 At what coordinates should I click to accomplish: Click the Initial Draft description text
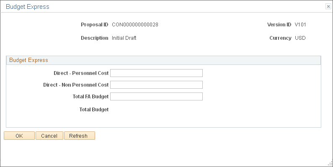124,38
